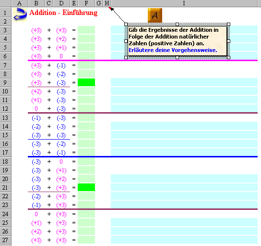This screenshot has width=261, height=246.
Task: Click cyan explanation cell in row 27
Action: point(184,240)
